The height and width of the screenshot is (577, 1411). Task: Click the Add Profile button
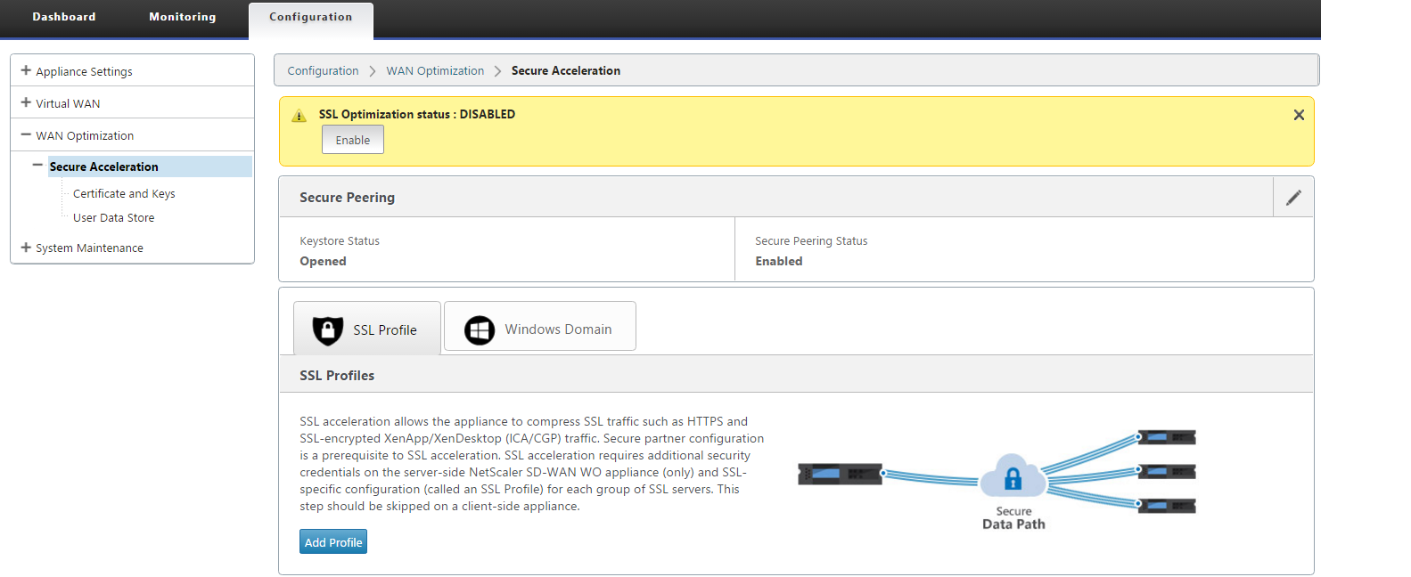click(333, 541)
